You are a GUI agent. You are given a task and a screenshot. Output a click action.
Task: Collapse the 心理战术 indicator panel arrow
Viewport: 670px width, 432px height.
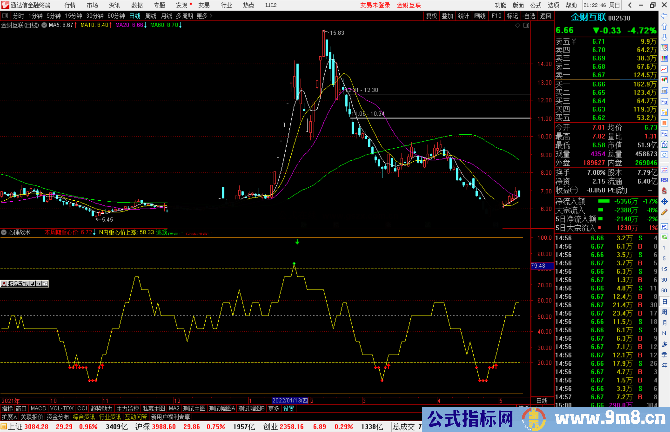coord(4,232)
